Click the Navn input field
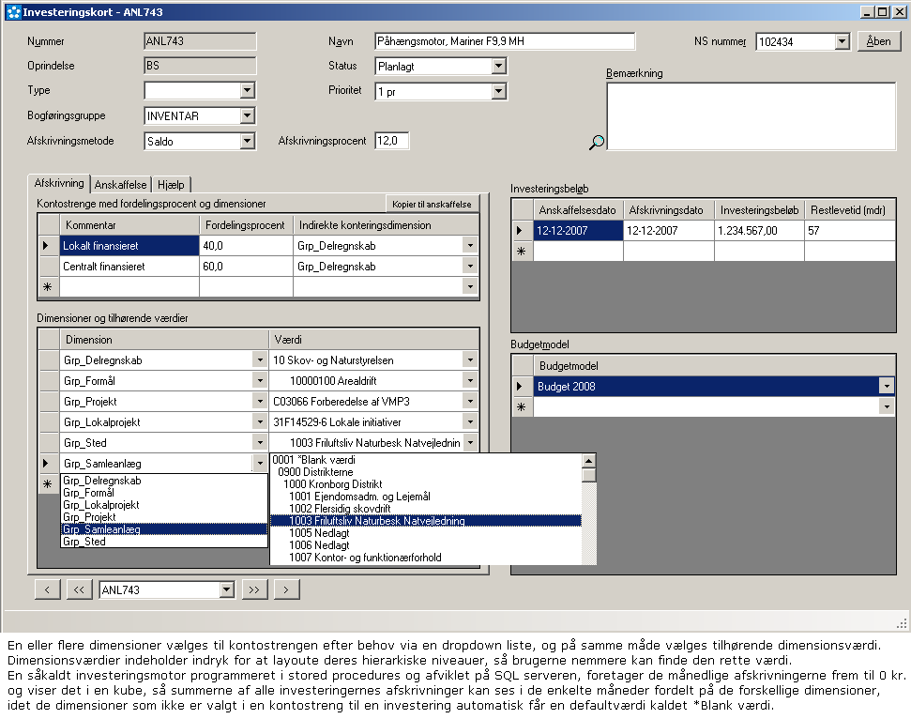 [505, 41]
